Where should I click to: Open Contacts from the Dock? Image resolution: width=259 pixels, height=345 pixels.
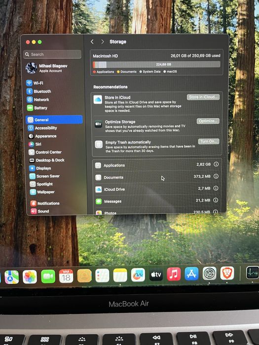[x=84, y=276]
